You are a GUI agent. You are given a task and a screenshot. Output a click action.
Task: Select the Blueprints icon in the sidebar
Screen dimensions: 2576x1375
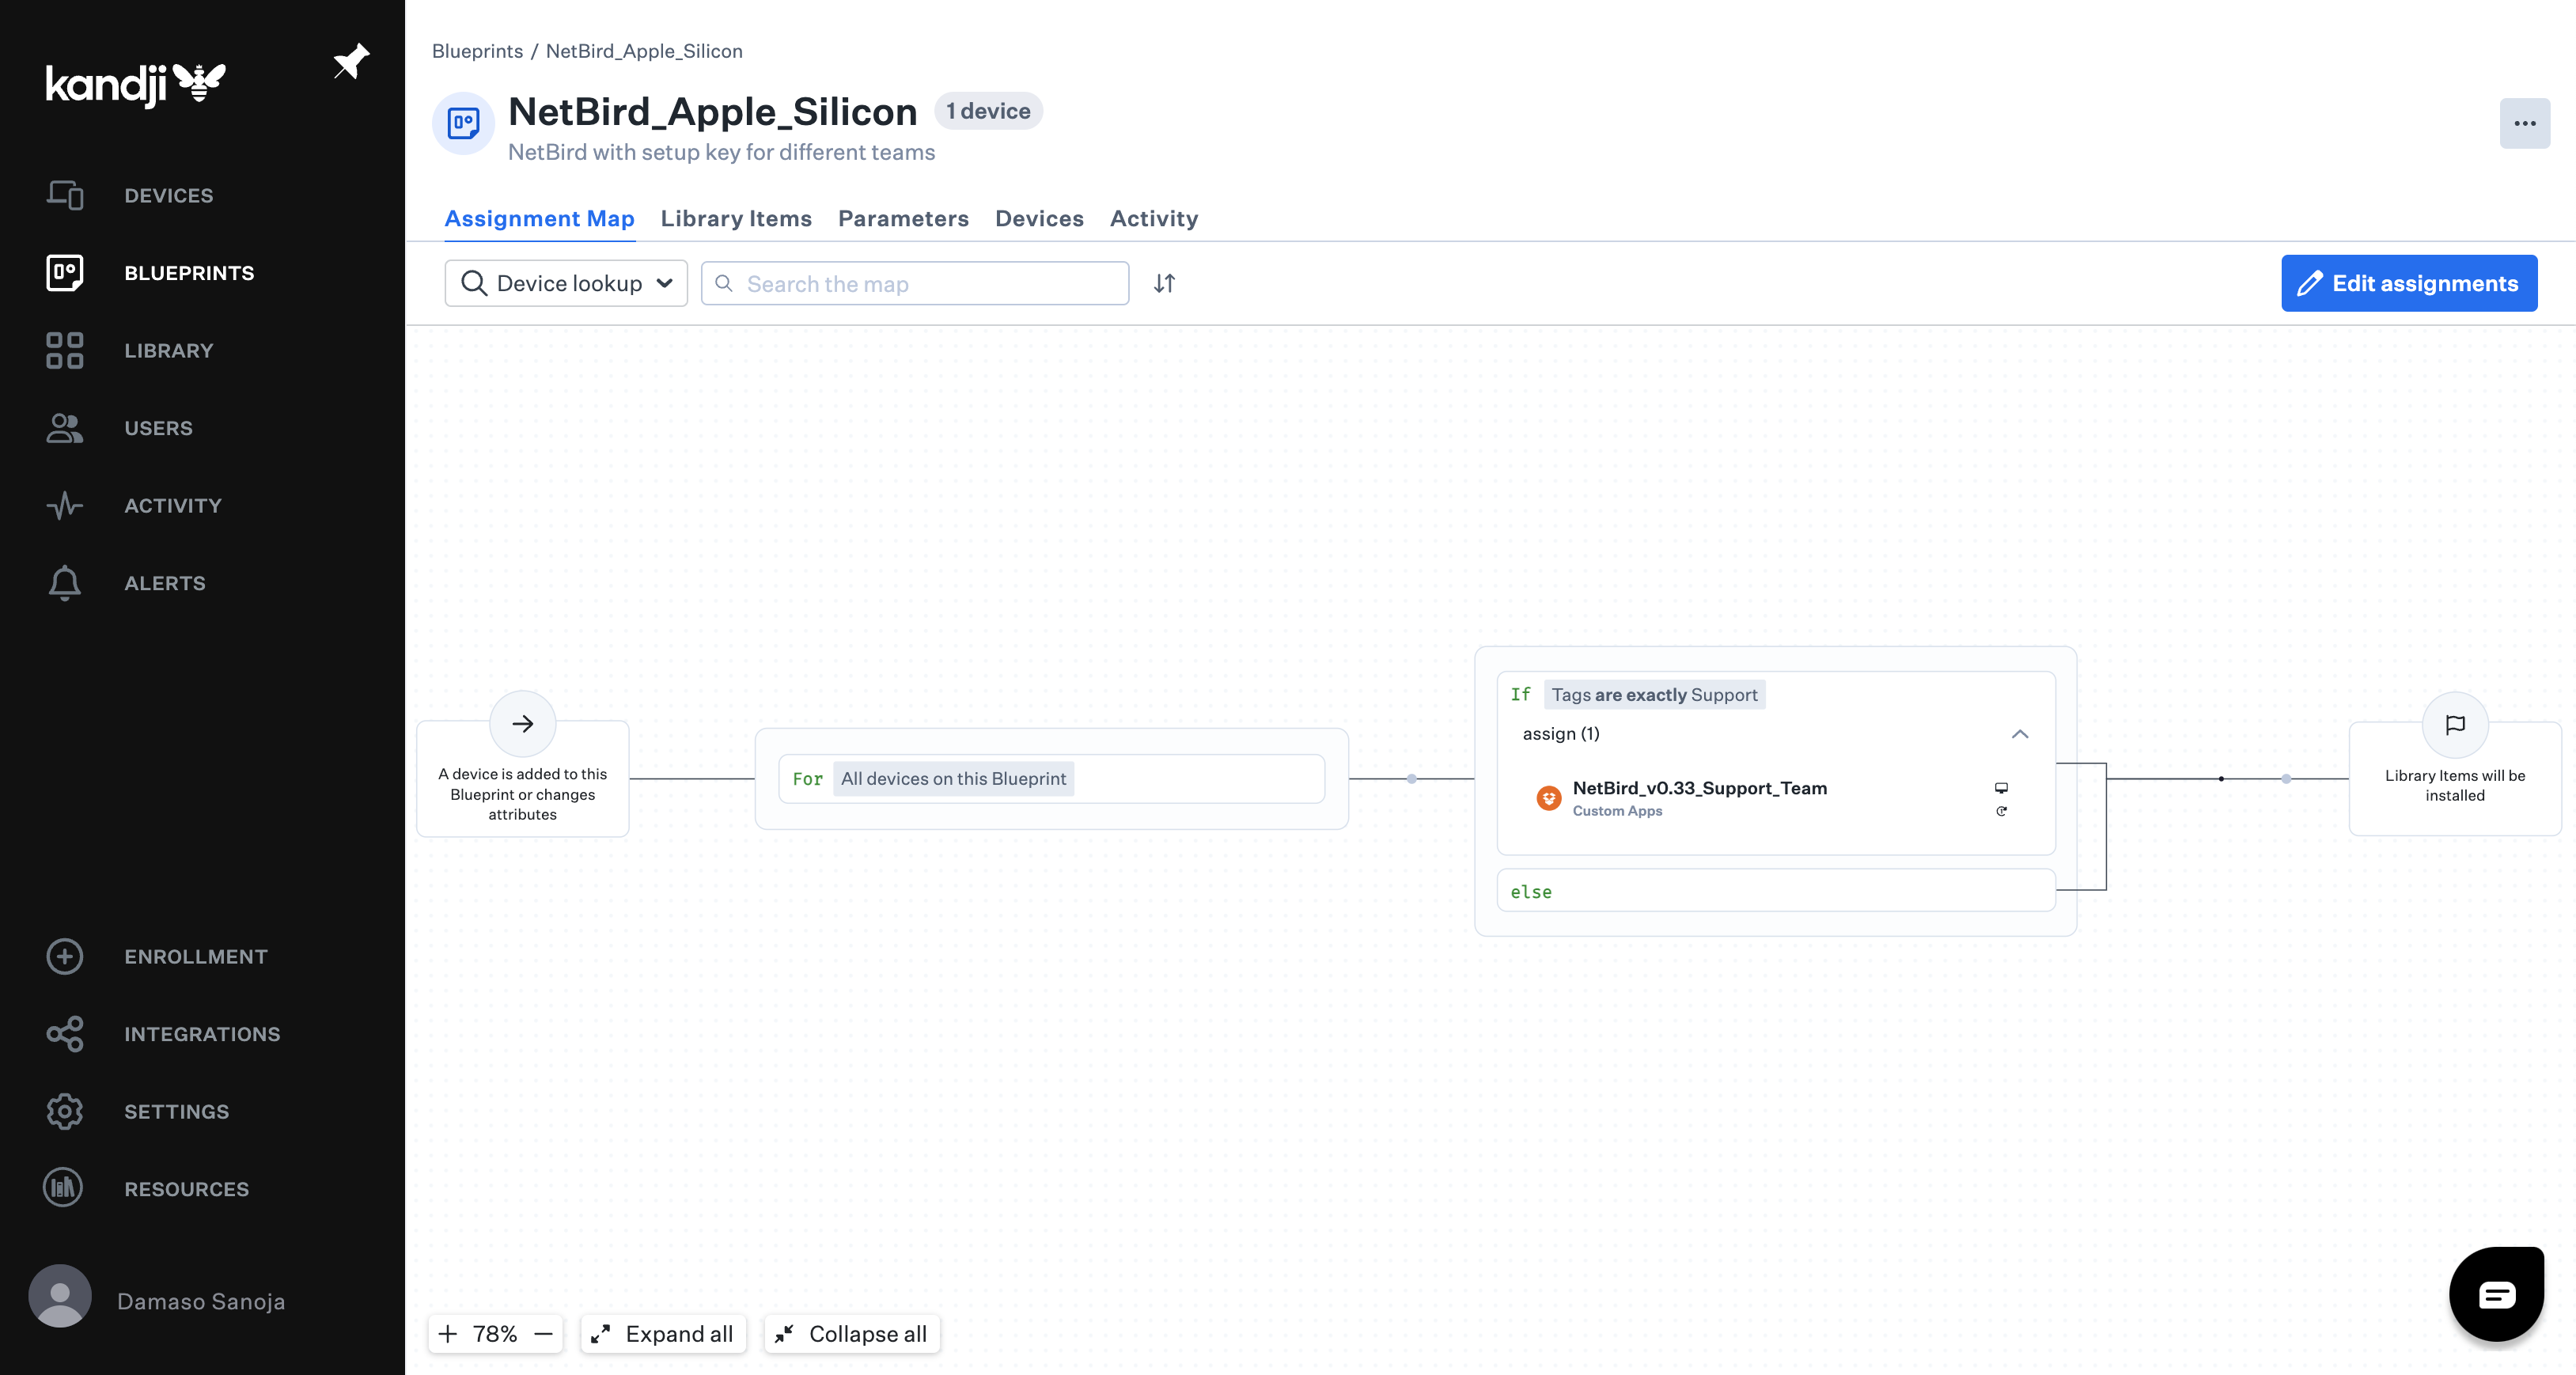(65, 272)
